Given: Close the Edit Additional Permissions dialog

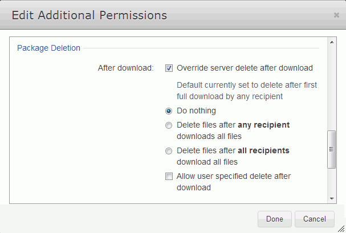Looking at the screenshot, I should click(x=336, y=15).
